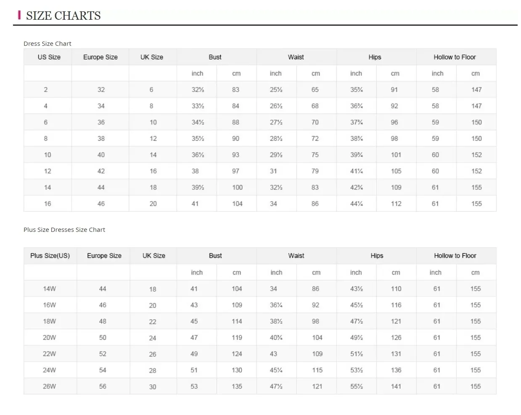Select bust 135 cm cell

237,386
